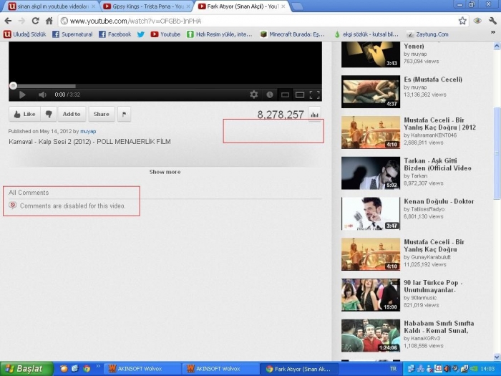Switch the player to fullscreen
Viewport: 501px width, 376px height.
313,95
